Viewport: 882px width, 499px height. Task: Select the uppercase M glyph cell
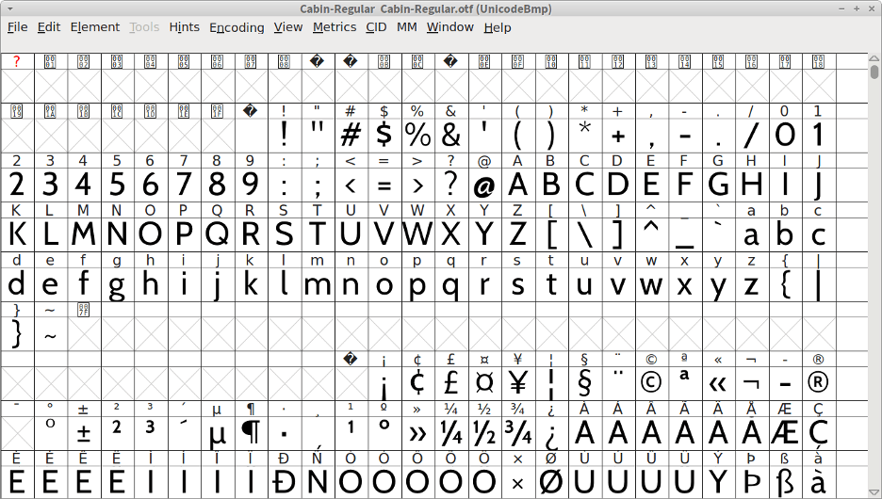pyautogui.click(x=84, y=233)
